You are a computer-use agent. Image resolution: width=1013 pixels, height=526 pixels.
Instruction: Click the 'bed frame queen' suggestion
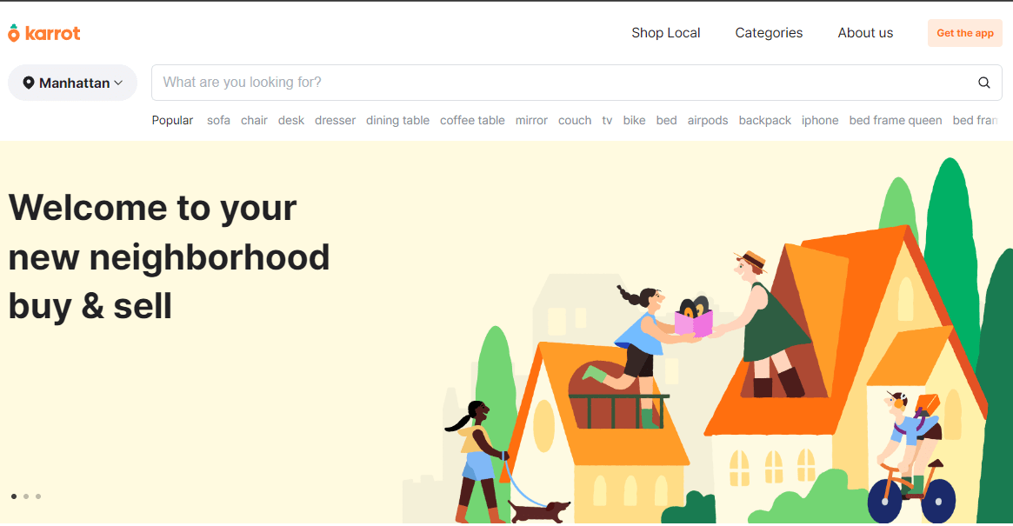coord(896,120)
